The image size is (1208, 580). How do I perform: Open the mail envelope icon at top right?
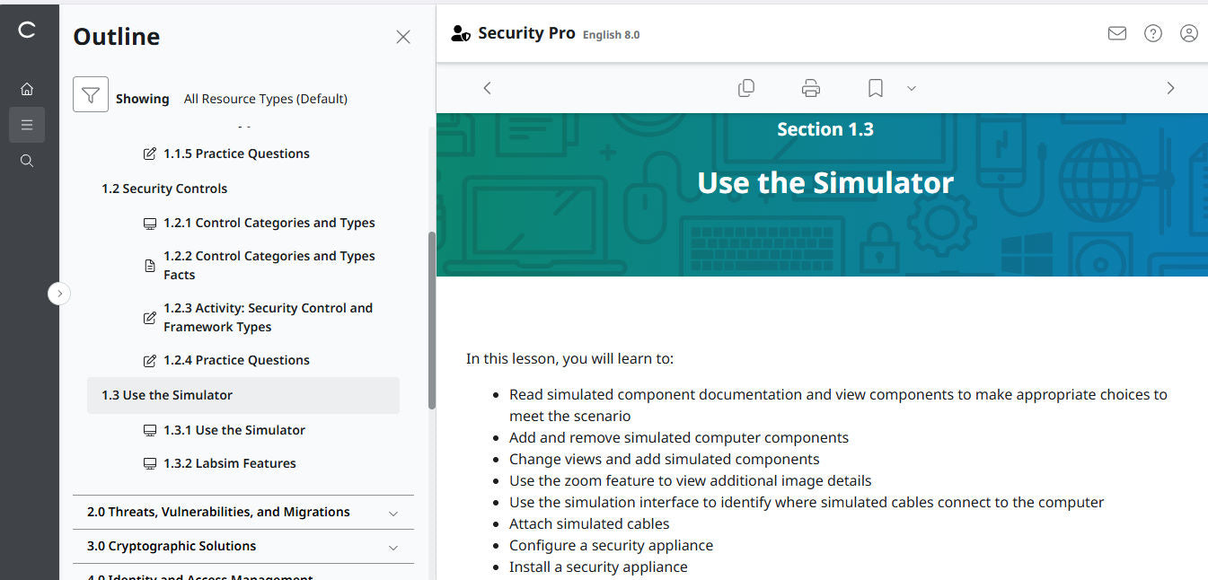(1116, 32)
